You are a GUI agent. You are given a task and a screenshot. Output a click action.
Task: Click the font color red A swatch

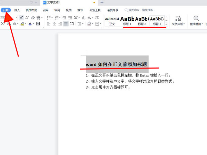[x=30, y=24]
